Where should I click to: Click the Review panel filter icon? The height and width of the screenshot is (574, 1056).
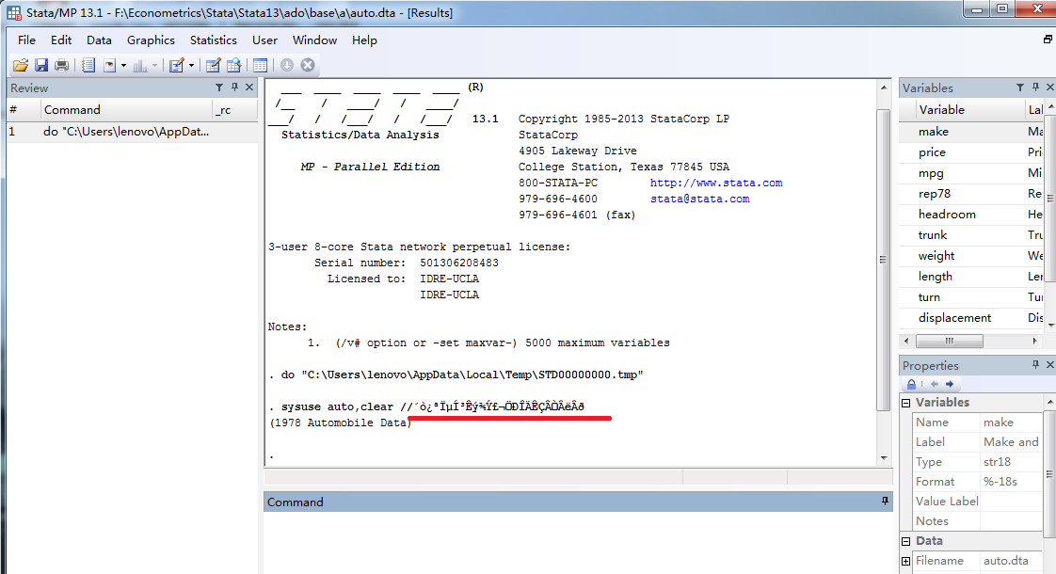[x=219, y=88]
